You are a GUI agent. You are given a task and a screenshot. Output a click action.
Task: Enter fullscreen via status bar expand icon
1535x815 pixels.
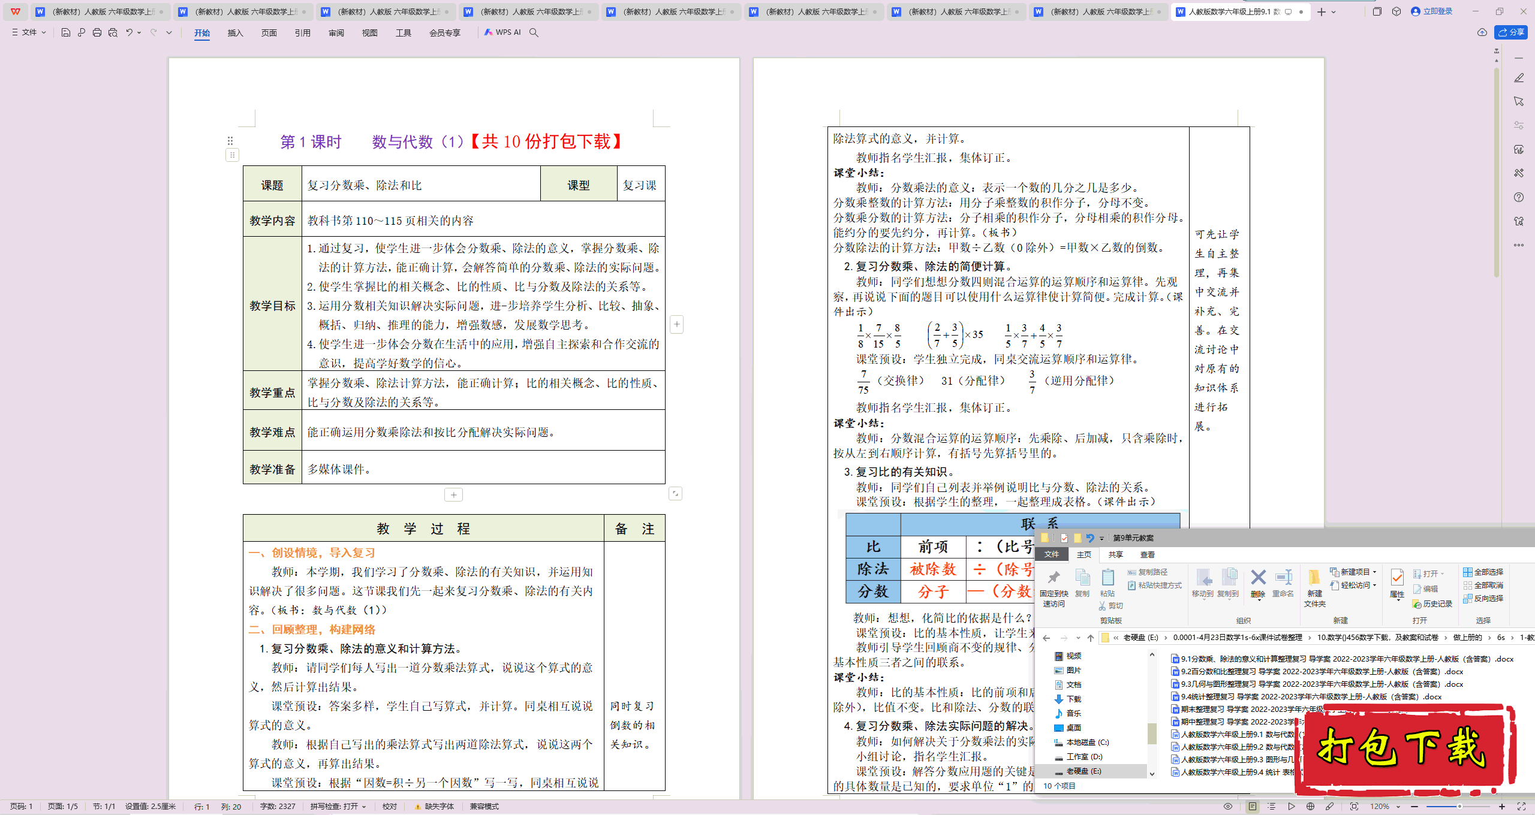tap(1521, 807)
